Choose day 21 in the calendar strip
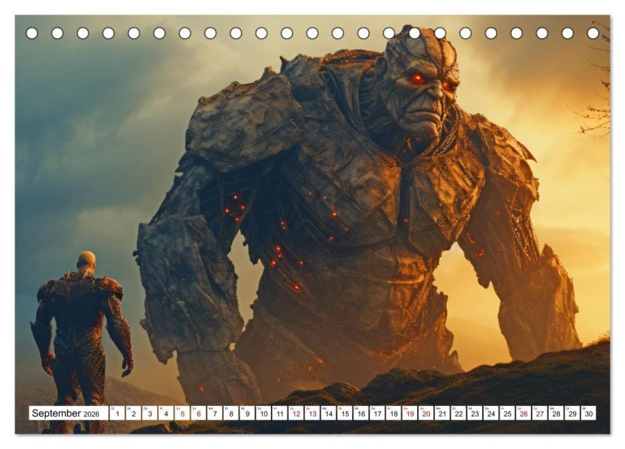This screenshot has width=625, height=449. point(443,413)
